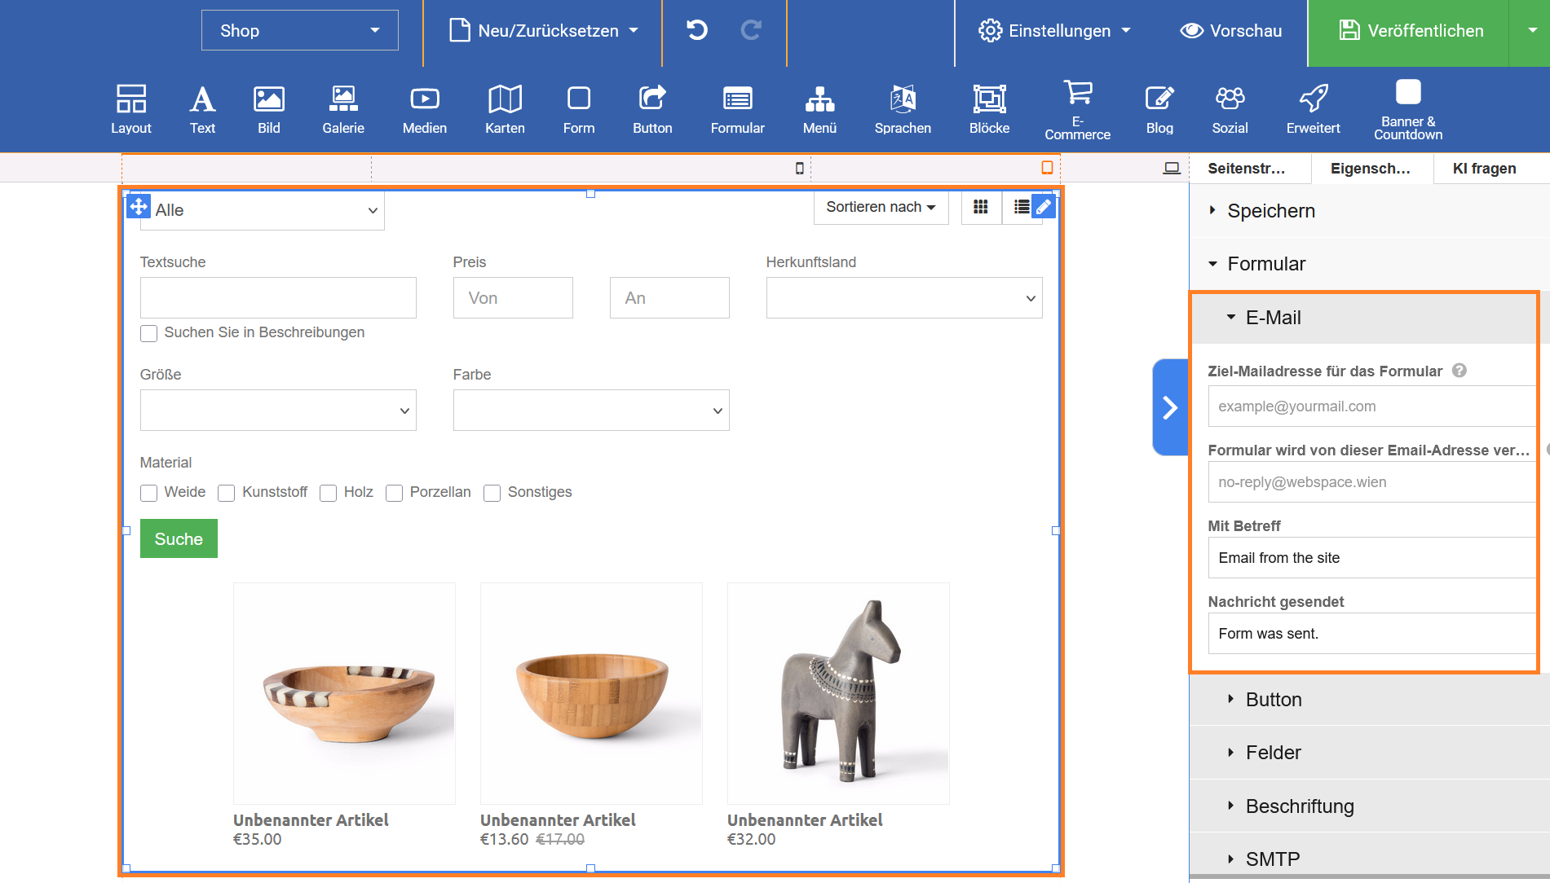Tick the Porzellan material checkbox
1550x883 pixels.
pos(395,493)
